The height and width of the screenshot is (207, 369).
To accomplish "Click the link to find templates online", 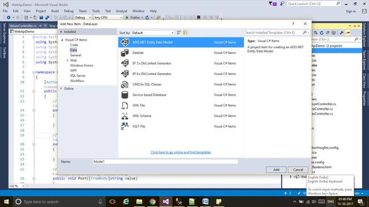I will [x=181, y=153].
